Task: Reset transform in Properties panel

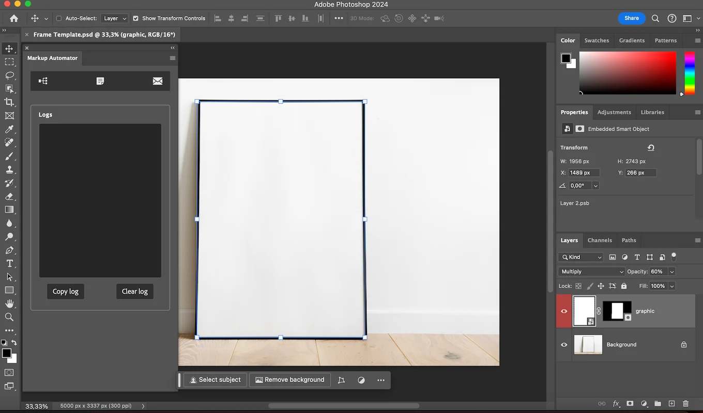Action: click(x=651, y=148)
